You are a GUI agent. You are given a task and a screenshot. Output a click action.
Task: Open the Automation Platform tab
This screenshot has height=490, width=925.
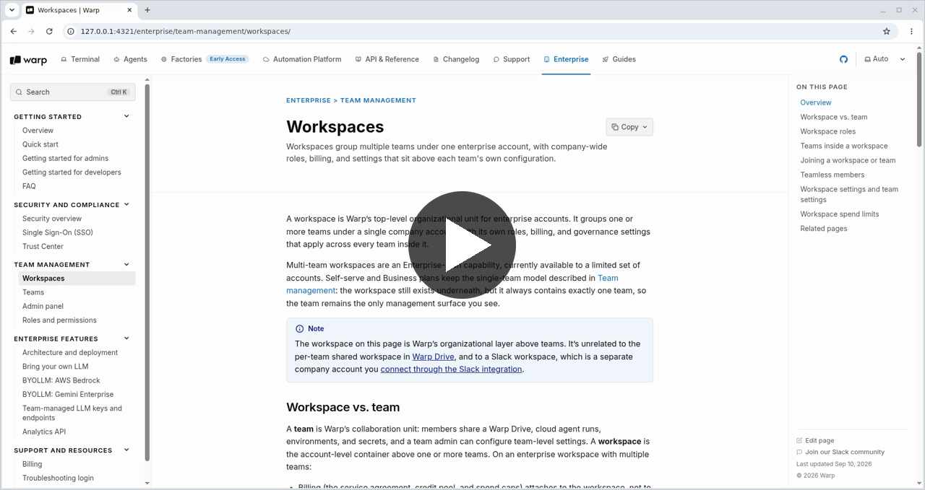302,59
